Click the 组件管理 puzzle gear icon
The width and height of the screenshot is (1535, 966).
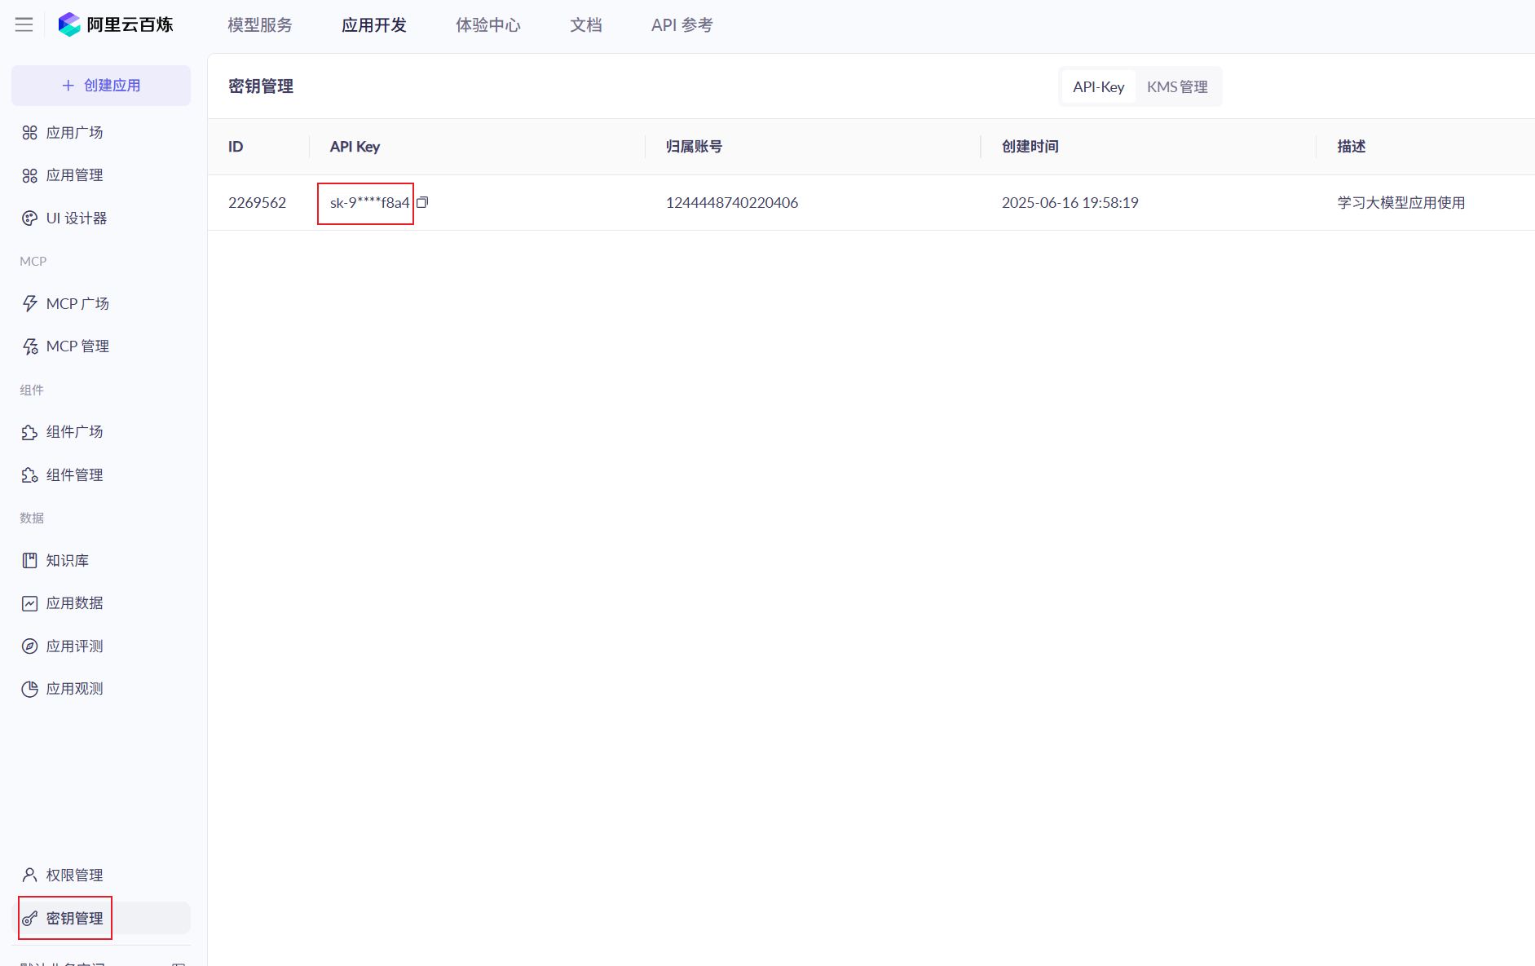30,474
